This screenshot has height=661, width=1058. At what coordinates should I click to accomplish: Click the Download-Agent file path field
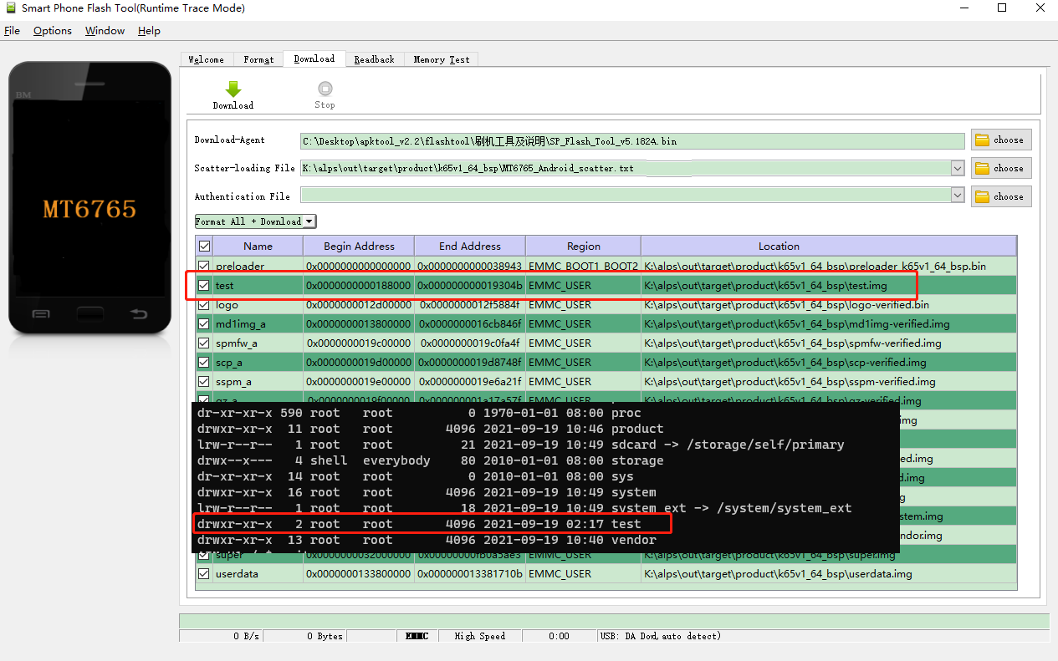(627, 140)
